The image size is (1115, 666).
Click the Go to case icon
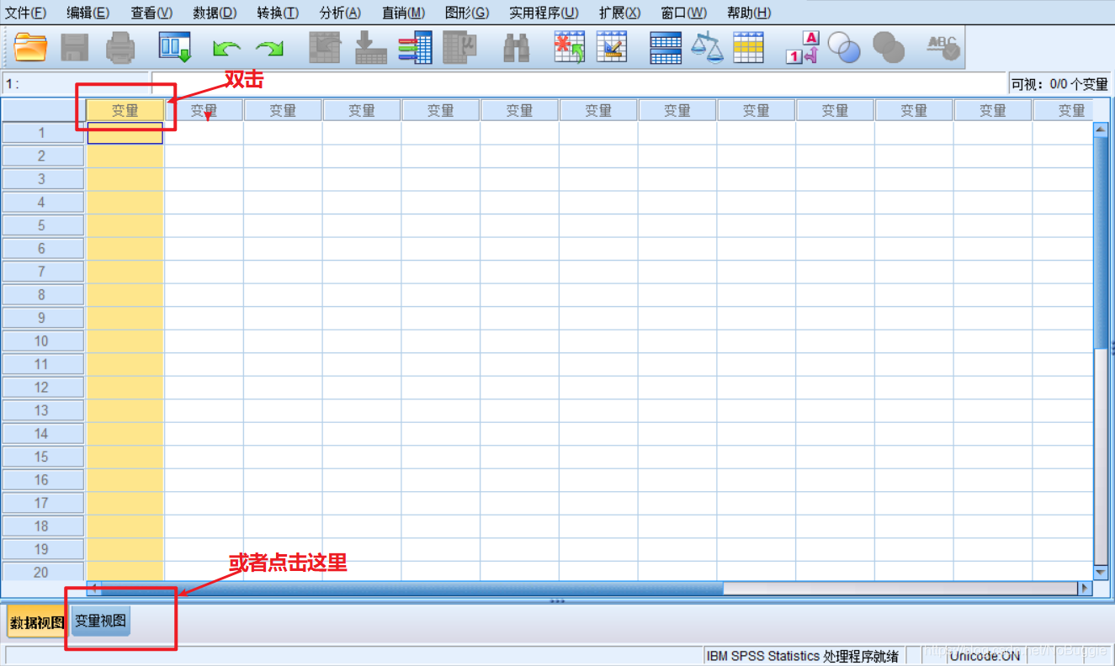point(325,47)
